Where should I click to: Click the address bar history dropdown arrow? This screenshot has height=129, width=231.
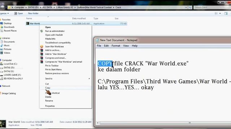tap(186, 8)
